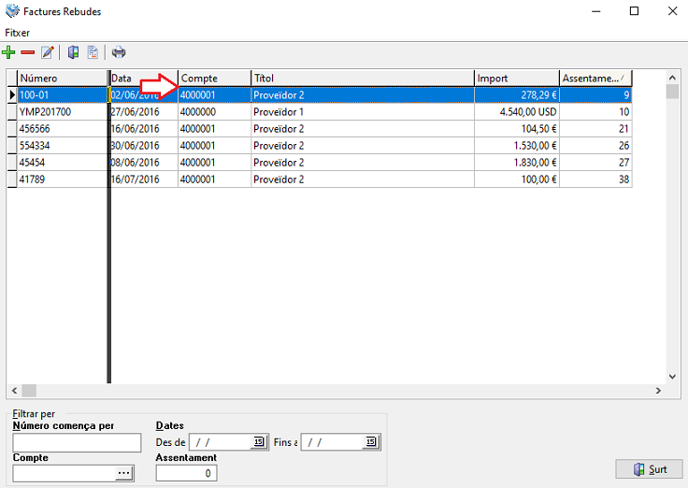Click the horizontal scrollbar left arrow
The width and height of the screenshot is (688, 488).
point(14,390)
